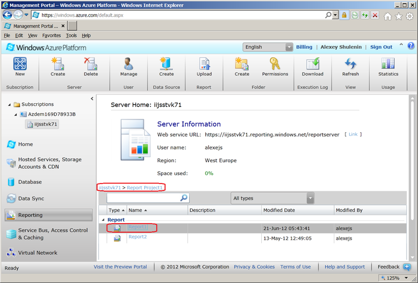Image resolution: width=418 pixels, height=283 pixels.
Task: Collapse the Subscriptions tree node
Action: 9,105
